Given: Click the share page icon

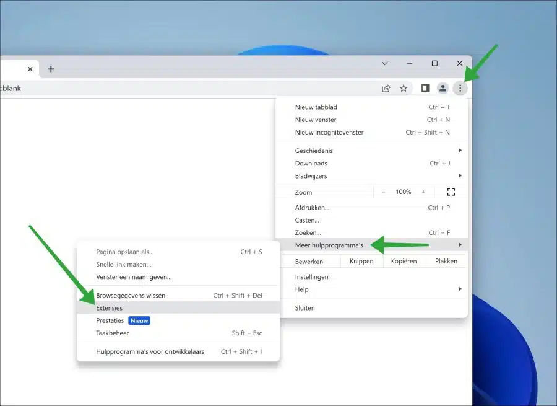Looking at the screenshot, I should pyautogui.click(x=386, y=88).
